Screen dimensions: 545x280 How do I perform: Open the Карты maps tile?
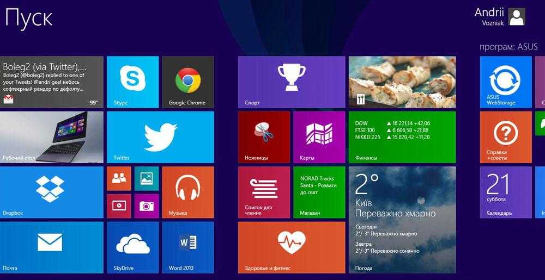319,137
